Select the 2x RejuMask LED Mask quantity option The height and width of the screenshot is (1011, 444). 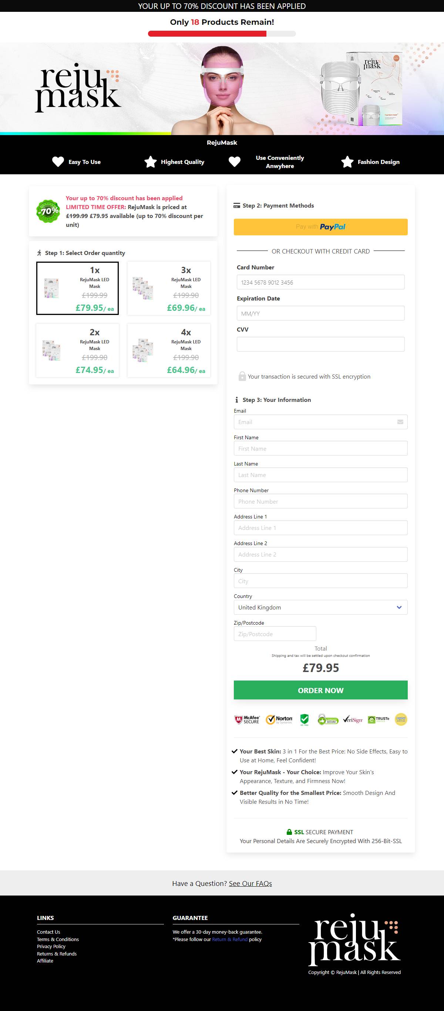click(x=77, y=350)
